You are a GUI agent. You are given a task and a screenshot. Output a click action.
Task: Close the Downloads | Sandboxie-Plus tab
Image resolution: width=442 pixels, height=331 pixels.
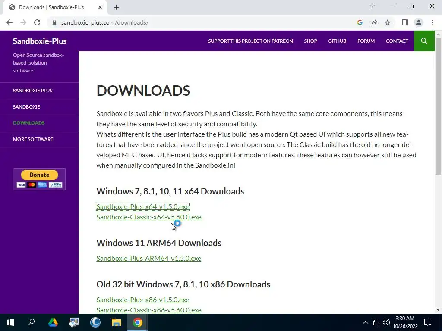[100, 7]
